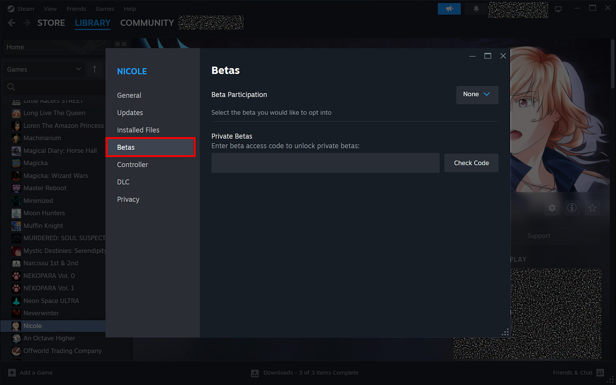The width and height of the screenshot is (616, 385).
Task: Select NEKOPARA Vol. 1 in list
Action: point(49,288)
